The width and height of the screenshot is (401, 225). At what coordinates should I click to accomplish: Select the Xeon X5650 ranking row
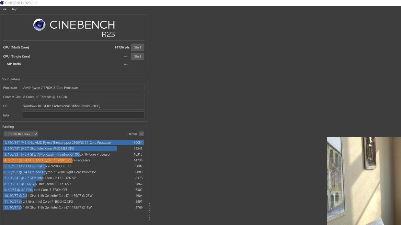tap(74, 184)
